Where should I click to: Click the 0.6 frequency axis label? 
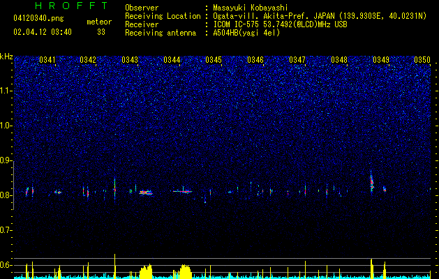(x=6, y=265)
